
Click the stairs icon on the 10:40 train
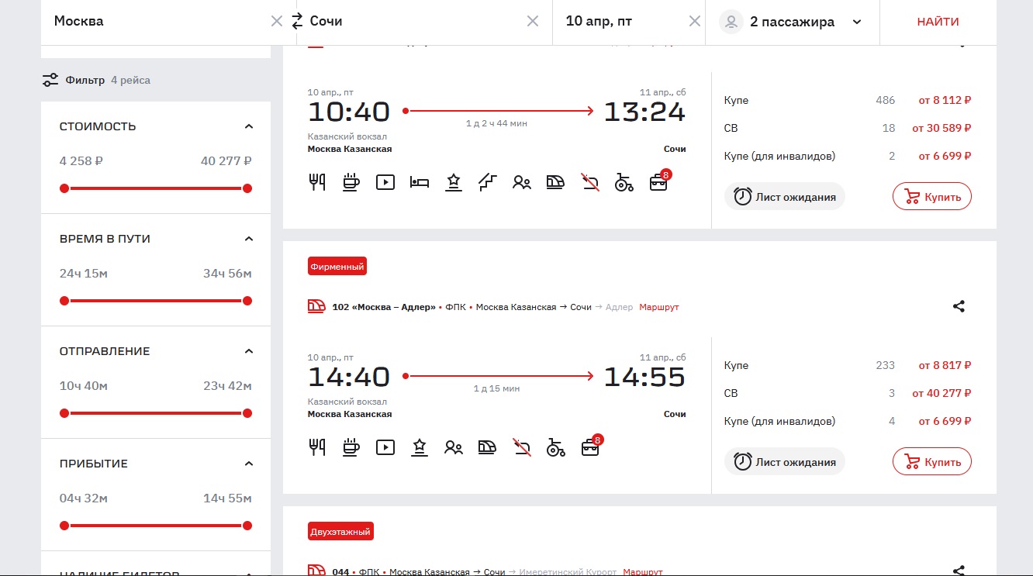pyautogui.click(x=488, y=182)
